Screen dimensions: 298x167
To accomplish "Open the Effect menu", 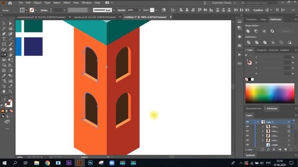I will (67, 3).
